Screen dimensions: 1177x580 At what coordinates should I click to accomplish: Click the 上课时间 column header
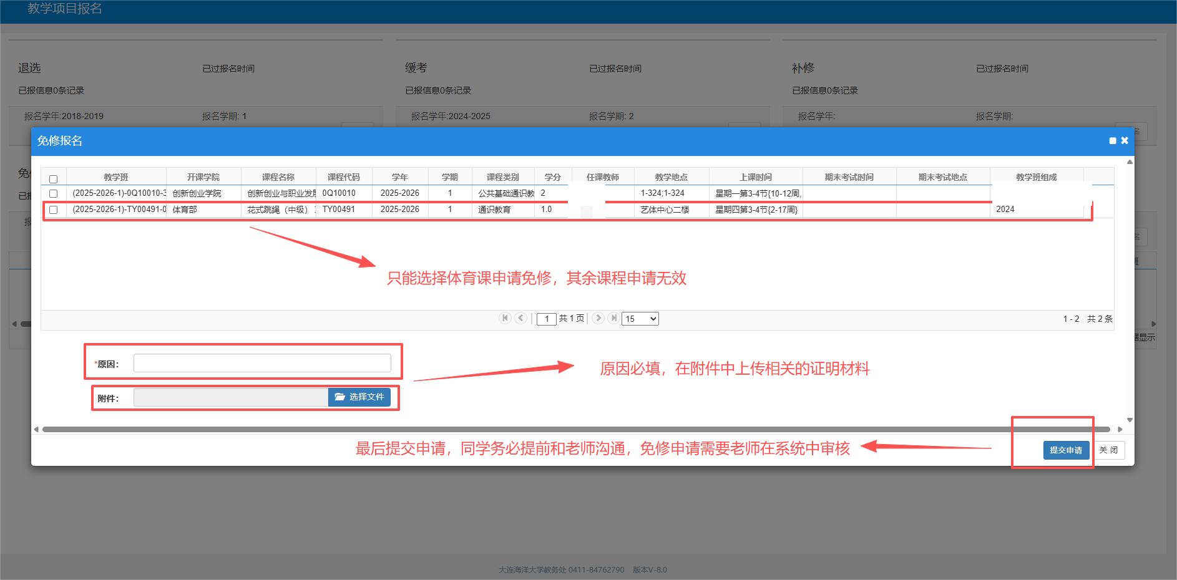[756, 177]
